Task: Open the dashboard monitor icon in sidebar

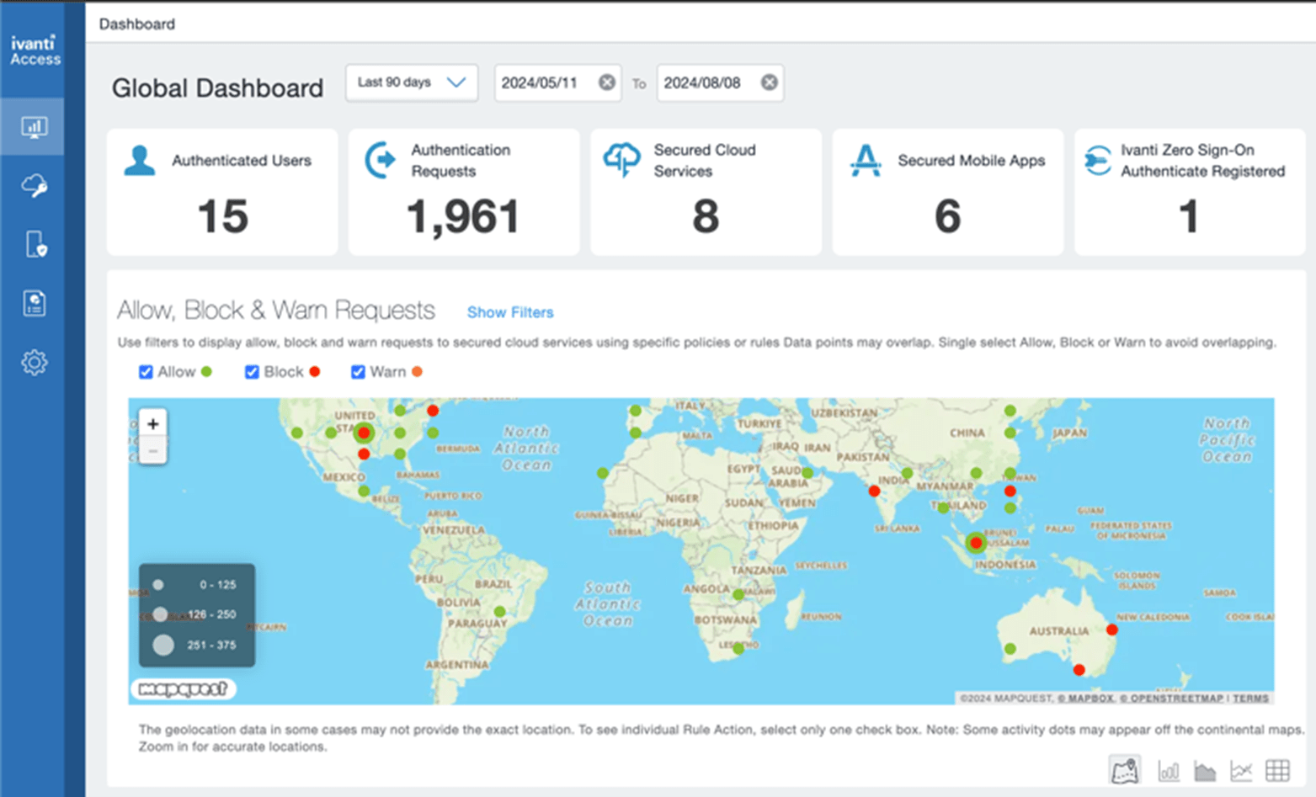Action: tap(34, 127)
